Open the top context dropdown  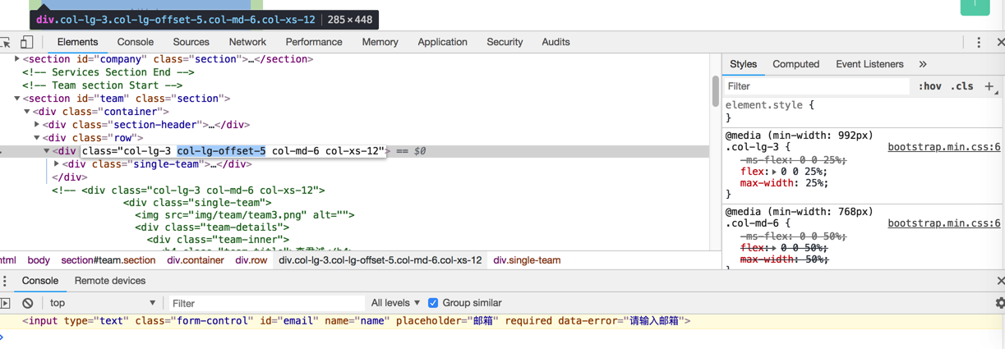(102, 303)
